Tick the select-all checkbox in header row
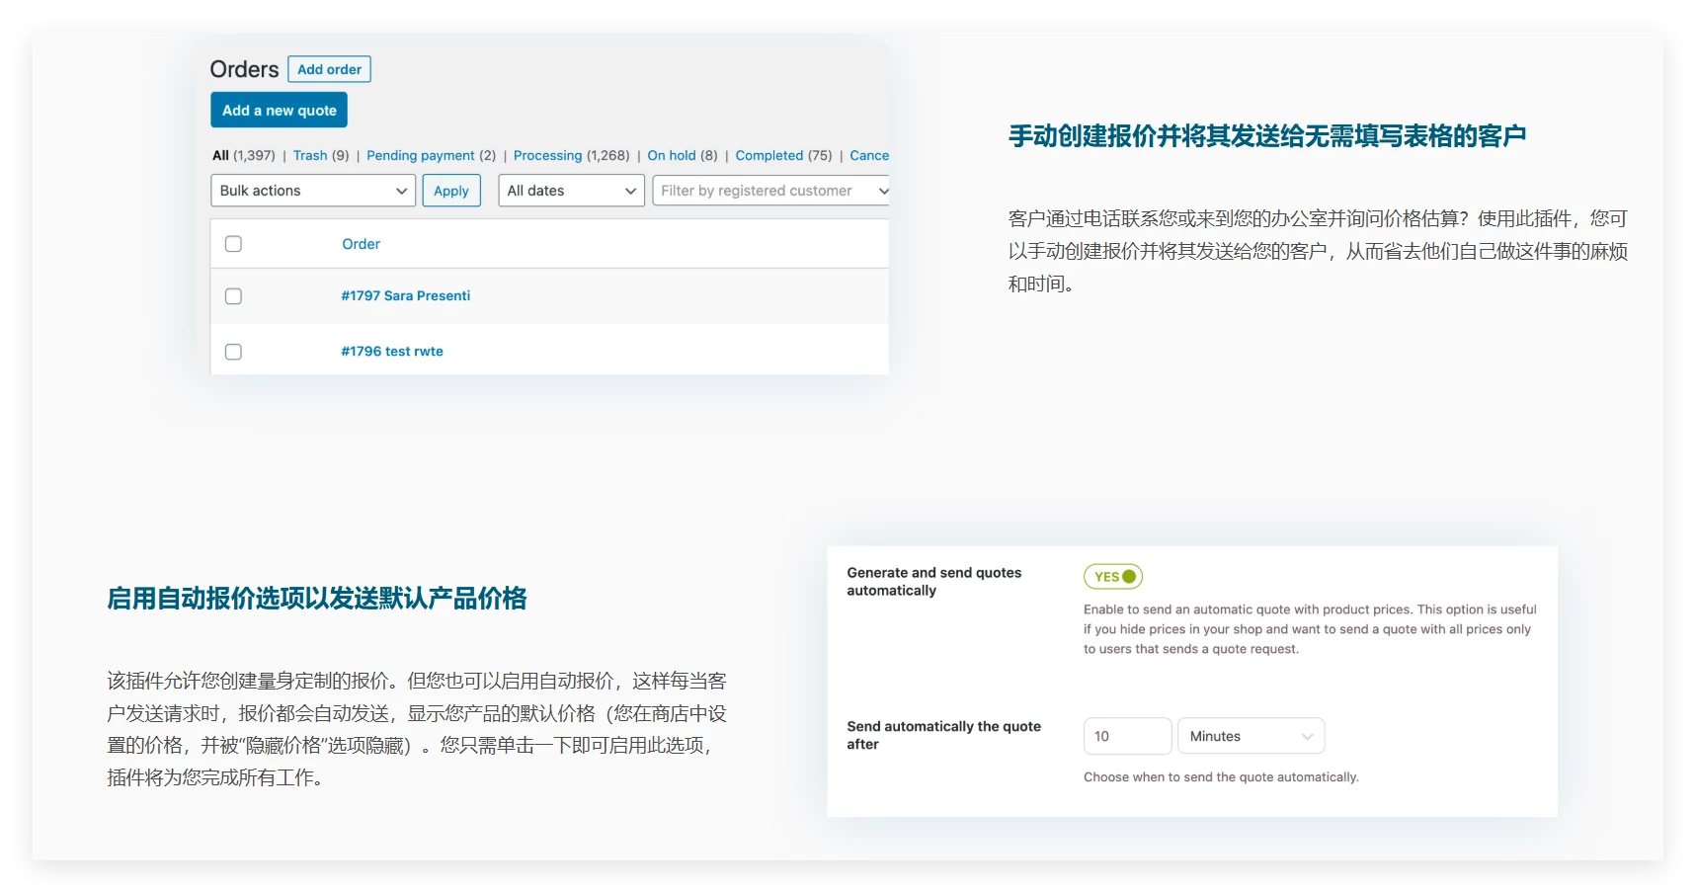This screenshot has width=1696, height=893. 233,244
